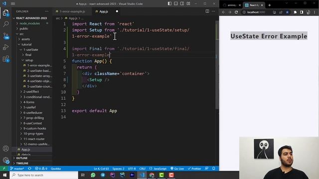Open the Explorer view in activity bar
This screenshot has width=319, height=179.
(x=5, y=13)
